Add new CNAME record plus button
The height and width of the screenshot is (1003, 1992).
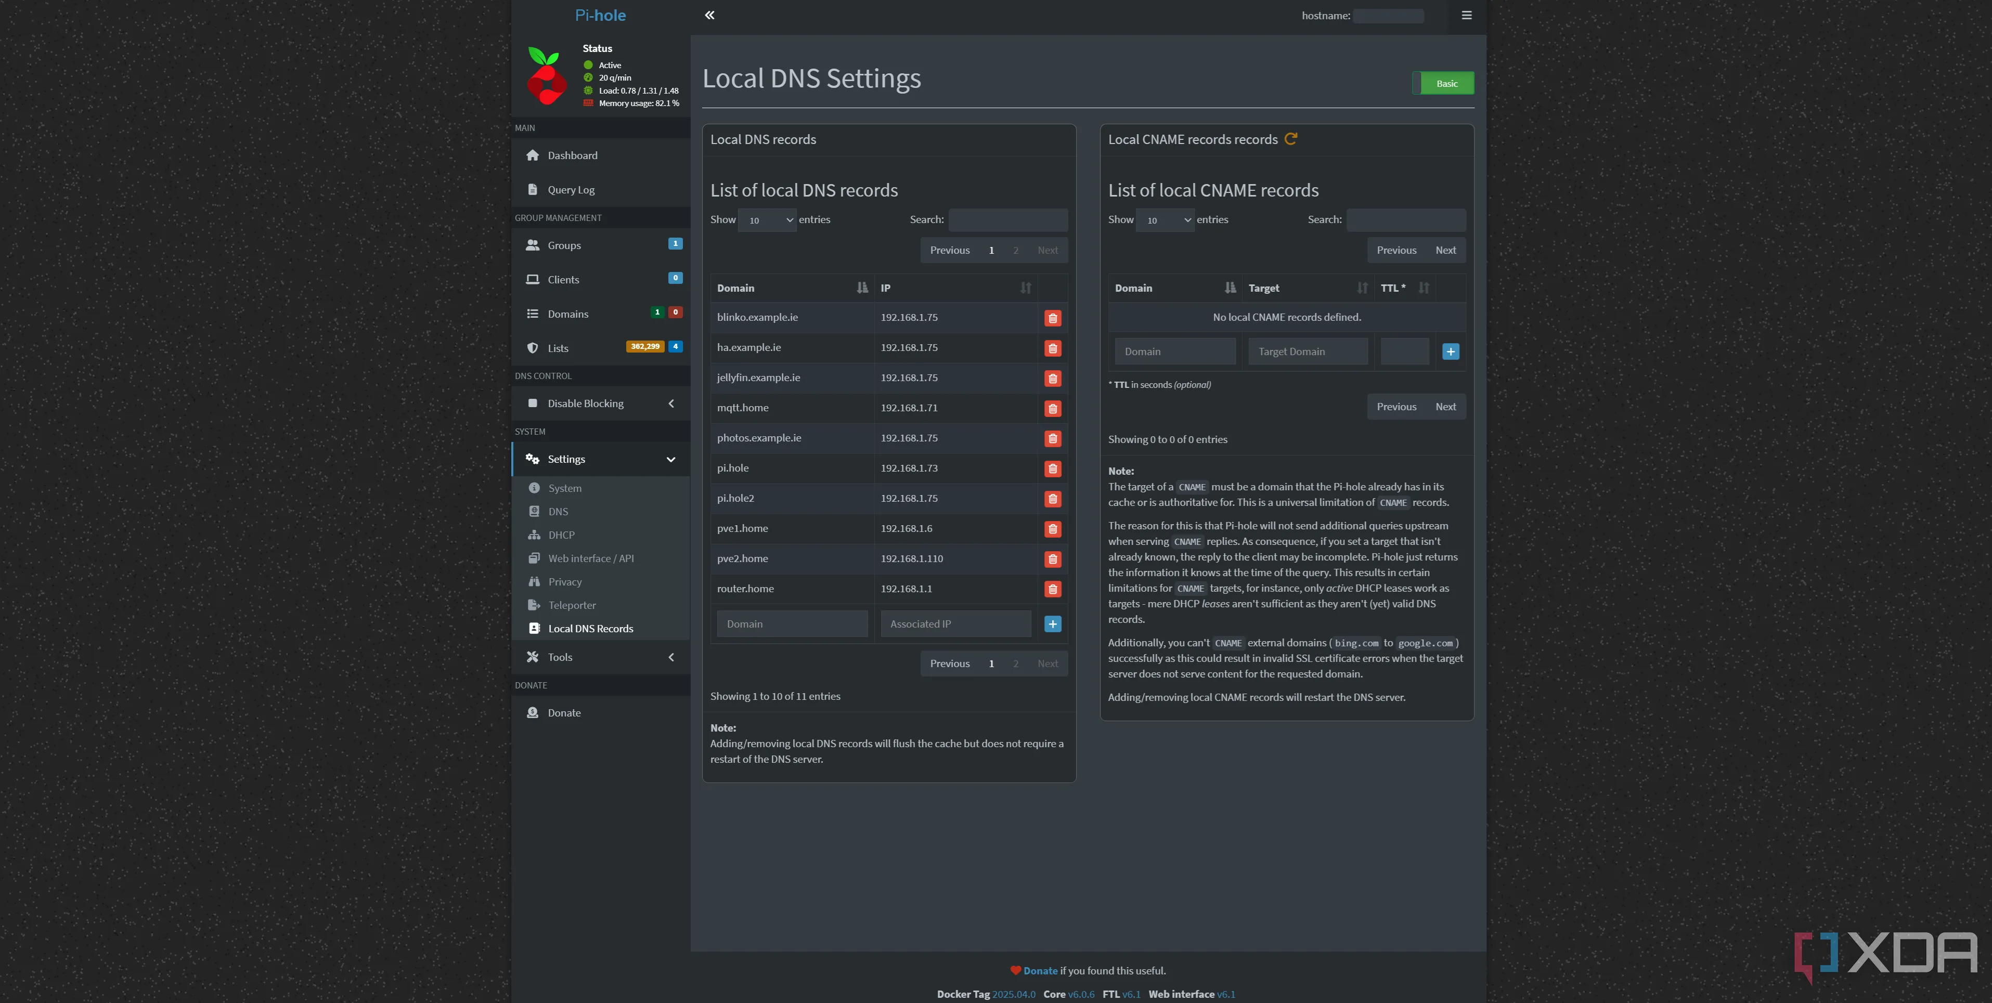1450,352
